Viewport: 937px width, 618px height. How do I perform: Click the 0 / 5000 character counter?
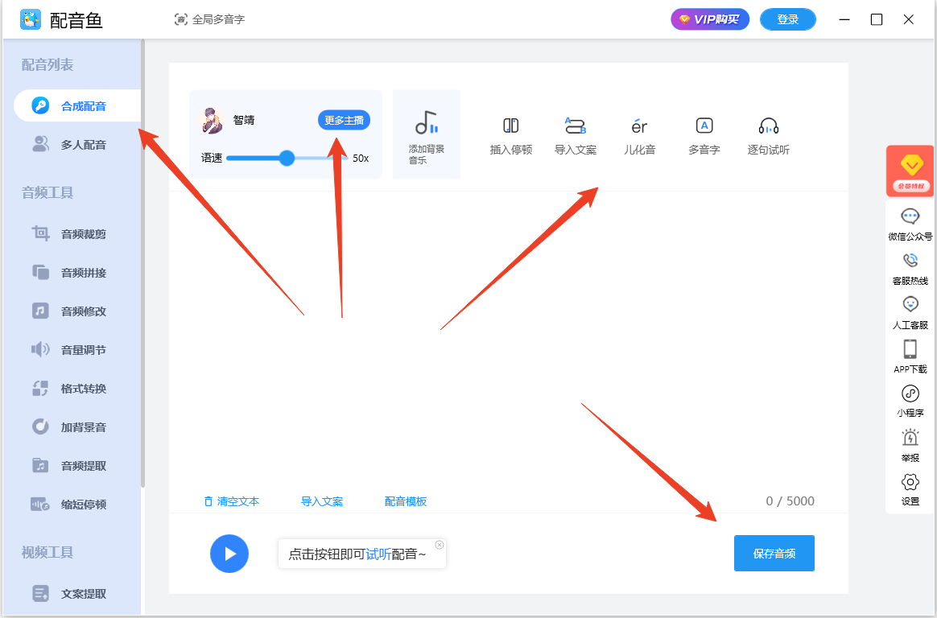coord(790,501)
